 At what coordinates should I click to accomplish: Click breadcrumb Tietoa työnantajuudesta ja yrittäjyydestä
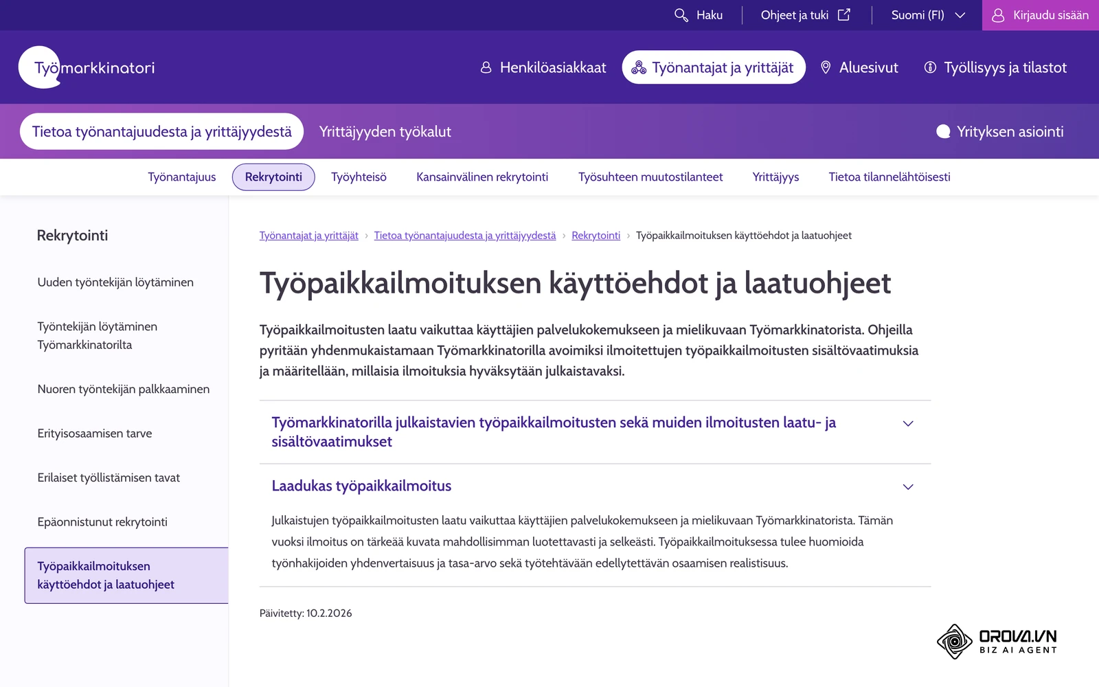[465, 236]
